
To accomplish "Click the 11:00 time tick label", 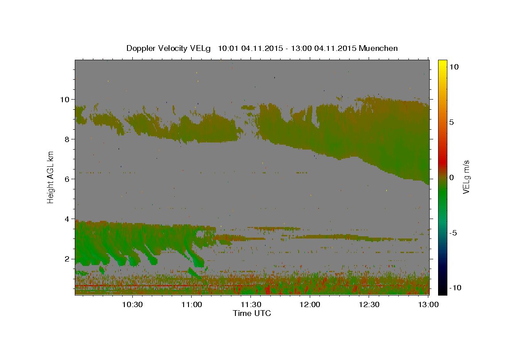I will (191, 304).
